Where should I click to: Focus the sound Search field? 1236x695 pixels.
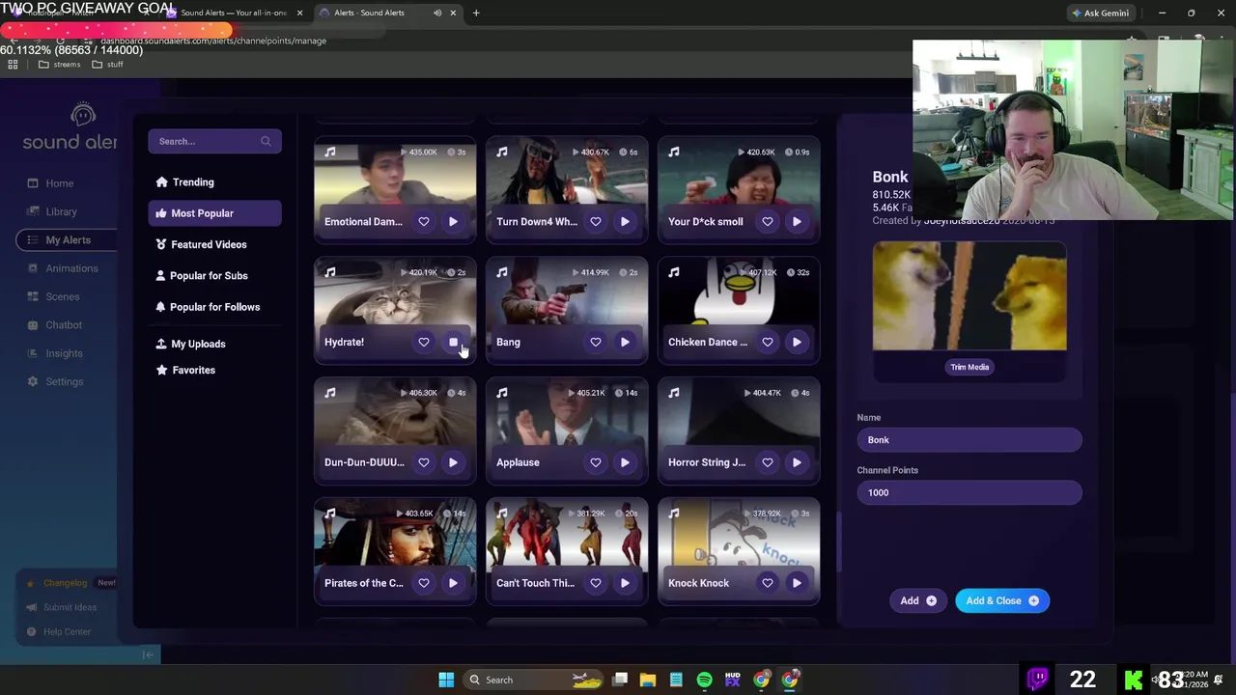[x=214, y=142]
